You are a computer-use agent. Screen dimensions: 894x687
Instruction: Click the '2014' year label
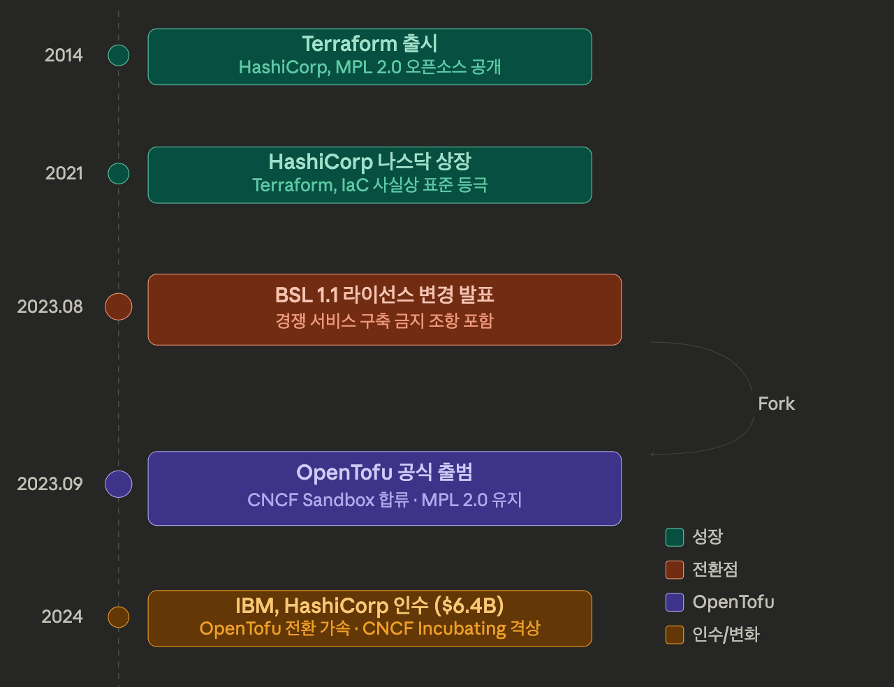click(x=64, y=55)
